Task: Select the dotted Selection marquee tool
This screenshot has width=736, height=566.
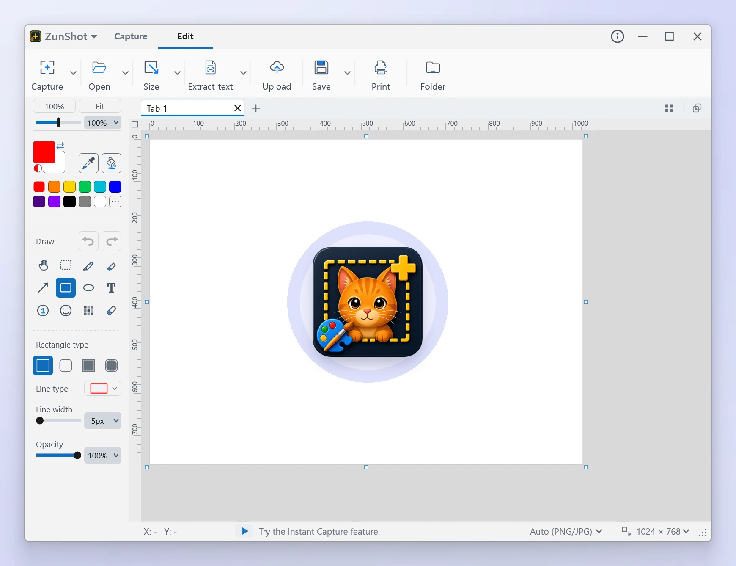Action: [x=66, y=265]
